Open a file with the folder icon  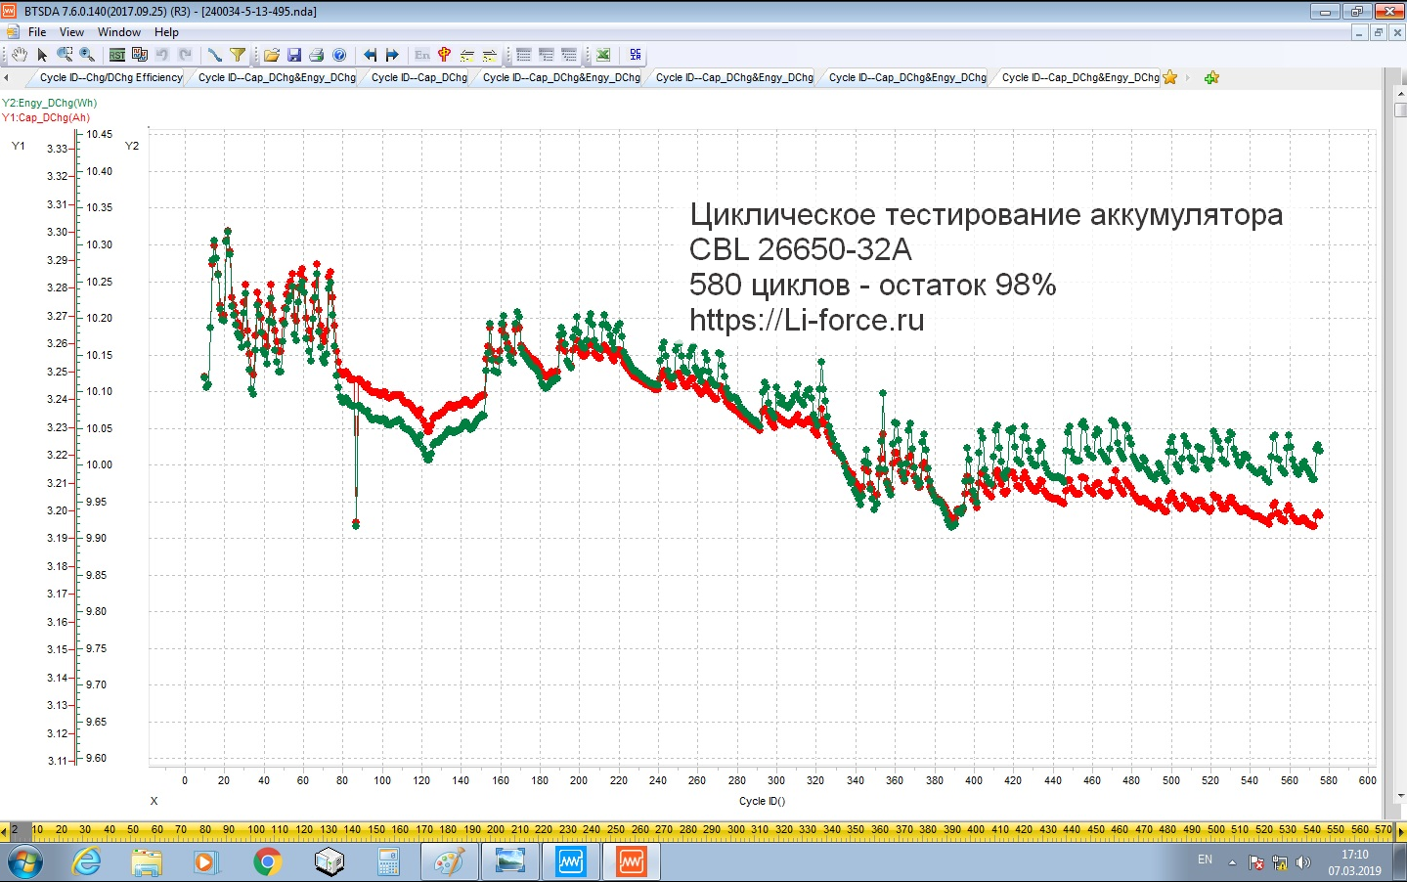(x=272, y=55)
